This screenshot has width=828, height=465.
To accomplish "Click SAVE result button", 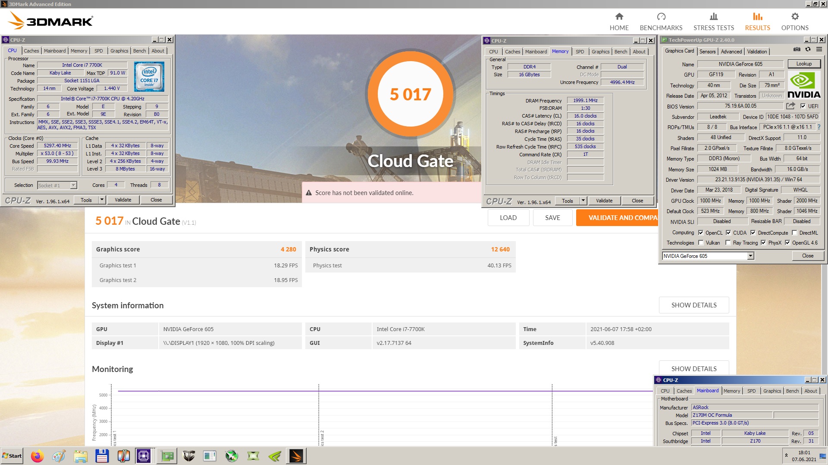I will coord(552,218).
